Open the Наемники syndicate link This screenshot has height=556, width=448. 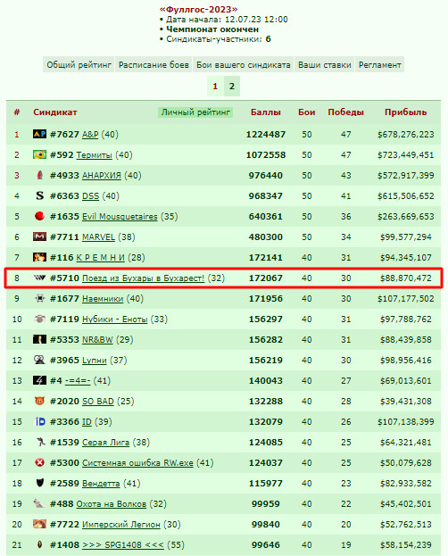point(103,299)
